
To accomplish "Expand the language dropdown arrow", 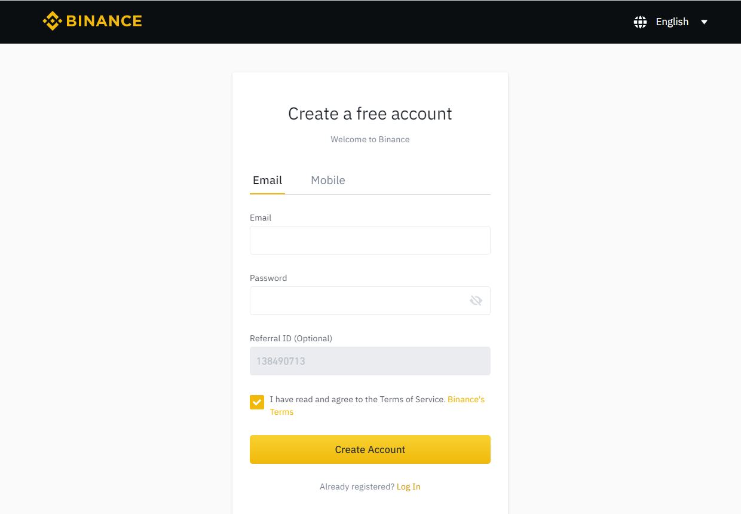I will click(x=704, y=22).
